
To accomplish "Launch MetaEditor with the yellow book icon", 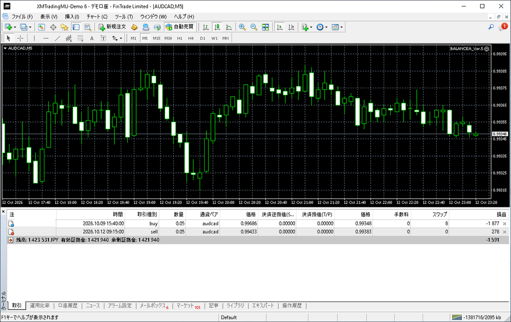I will [x=134, y=27].
